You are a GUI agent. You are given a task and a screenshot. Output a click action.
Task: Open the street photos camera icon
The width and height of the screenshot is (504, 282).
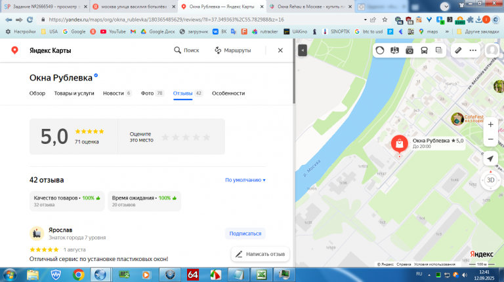tap(409, 50)
